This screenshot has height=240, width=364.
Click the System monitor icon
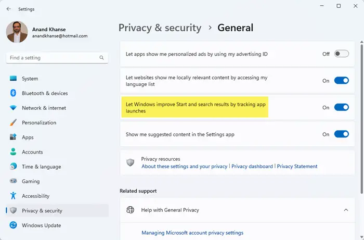click(13, 78)
